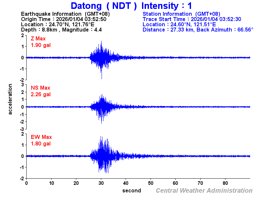Click the Datong (NDT) Intensity title
The image size is (263, 197).
(x=131, y=6)
